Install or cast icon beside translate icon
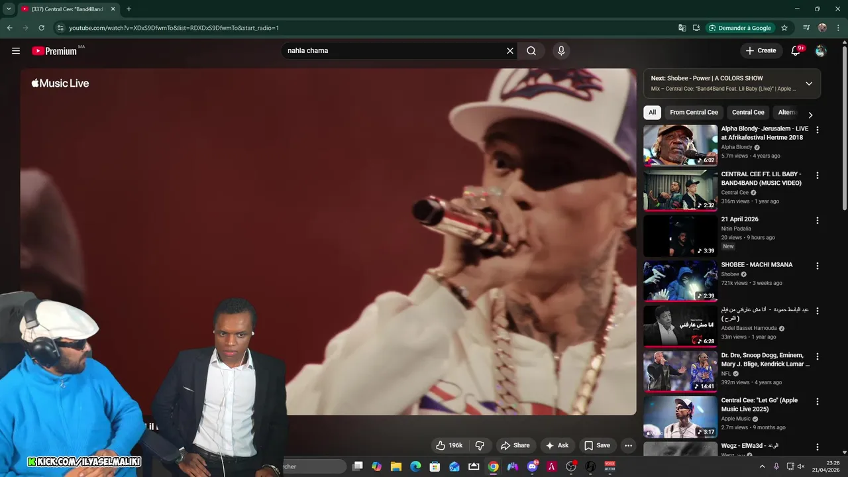 pos(696,28)
